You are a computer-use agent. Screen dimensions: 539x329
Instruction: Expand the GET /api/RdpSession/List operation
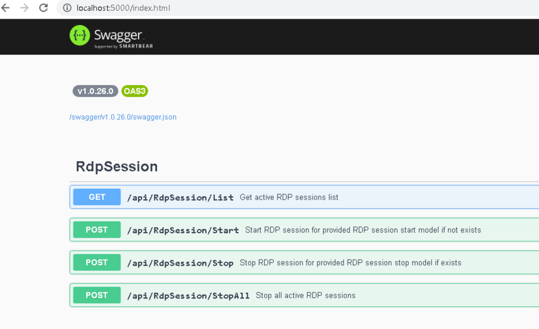click(x=305, y=197)
